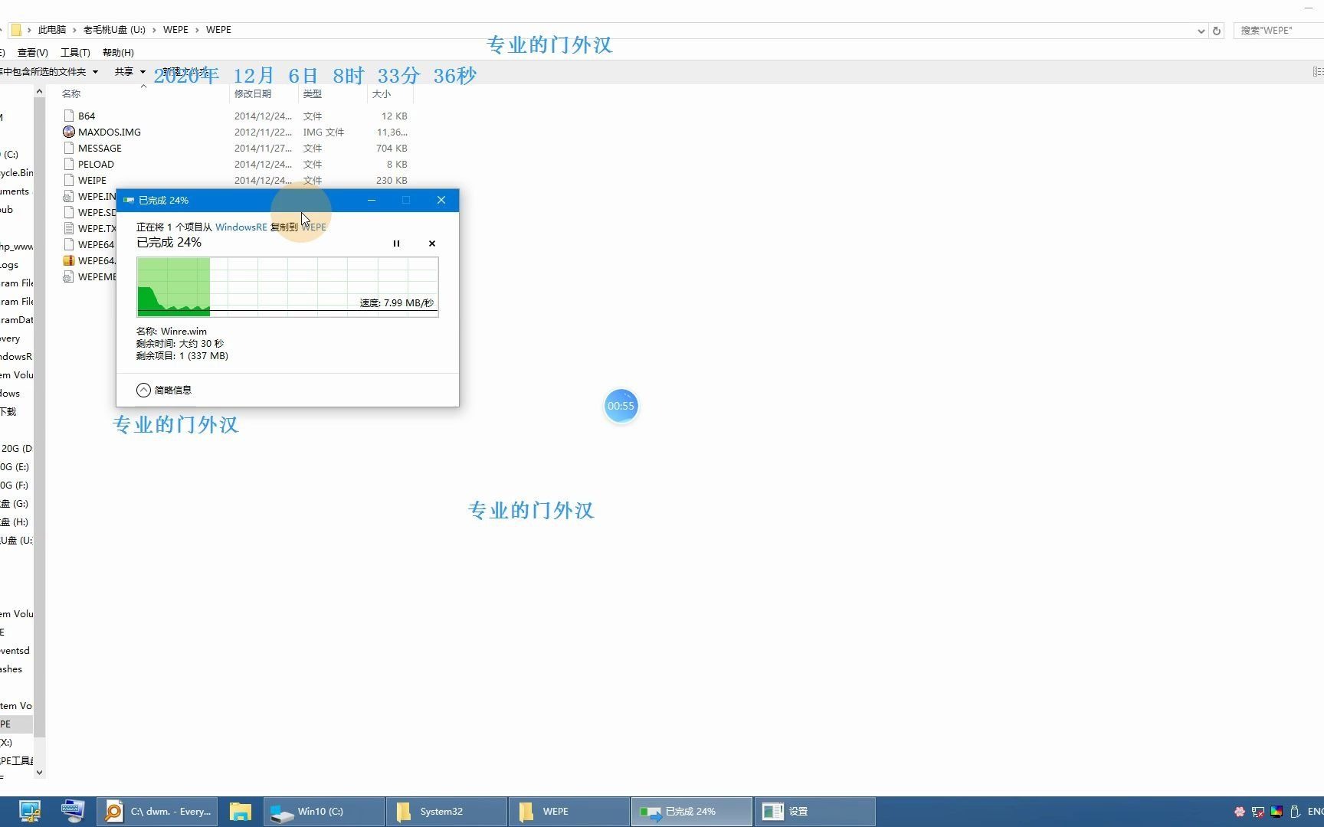
Task: Open Win10 (C:) drive window from taskbar
Action: point(322,811)
